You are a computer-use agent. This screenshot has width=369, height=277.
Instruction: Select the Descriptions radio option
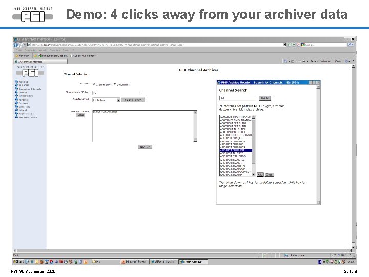(x=115, y=84)
